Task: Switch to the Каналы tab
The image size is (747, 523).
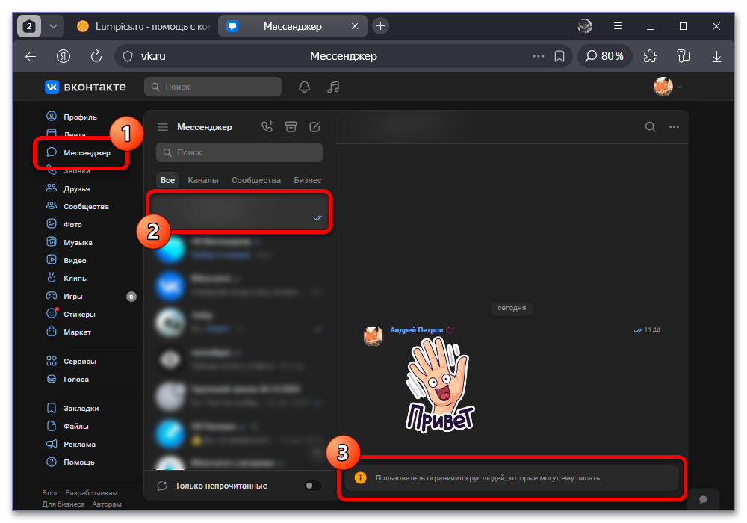Action: [x=203, y=180]
